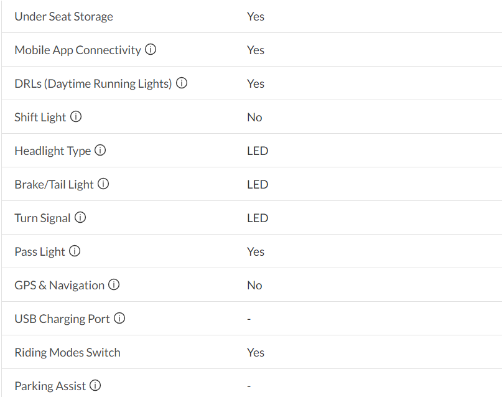Open the USB Charging Port info icon
The height and width of the screenshot is (397, 502).
tap(119, 319)
